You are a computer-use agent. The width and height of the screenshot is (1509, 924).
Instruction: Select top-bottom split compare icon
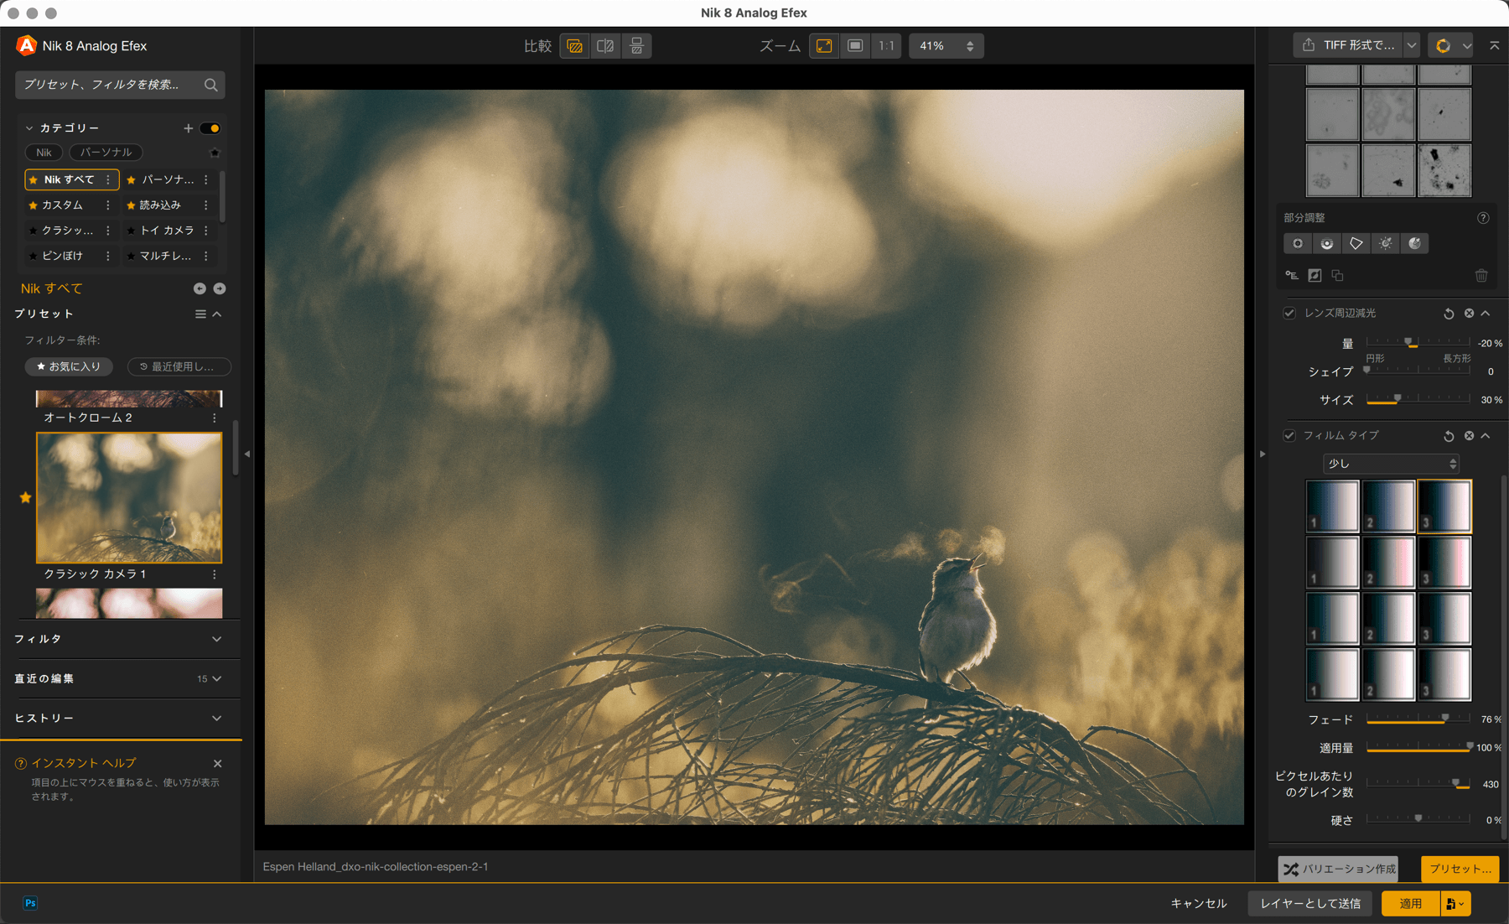click(637, 46)
